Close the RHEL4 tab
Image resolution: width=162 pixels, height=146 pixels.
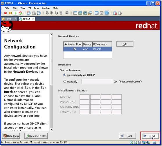click(x=33, y=19)
